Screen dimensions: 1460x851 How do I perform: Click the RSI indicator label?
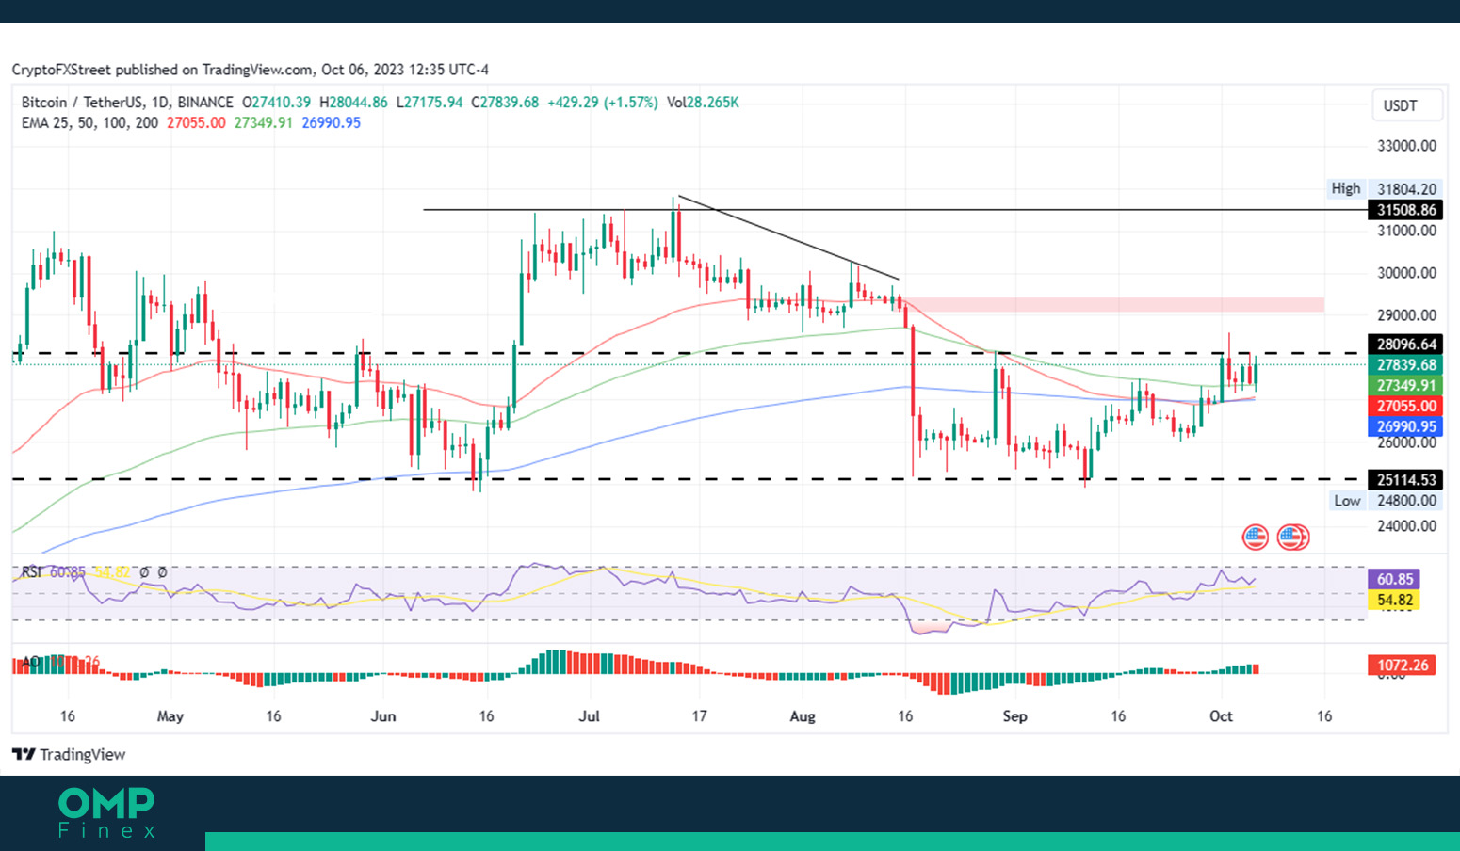(31, 571)
